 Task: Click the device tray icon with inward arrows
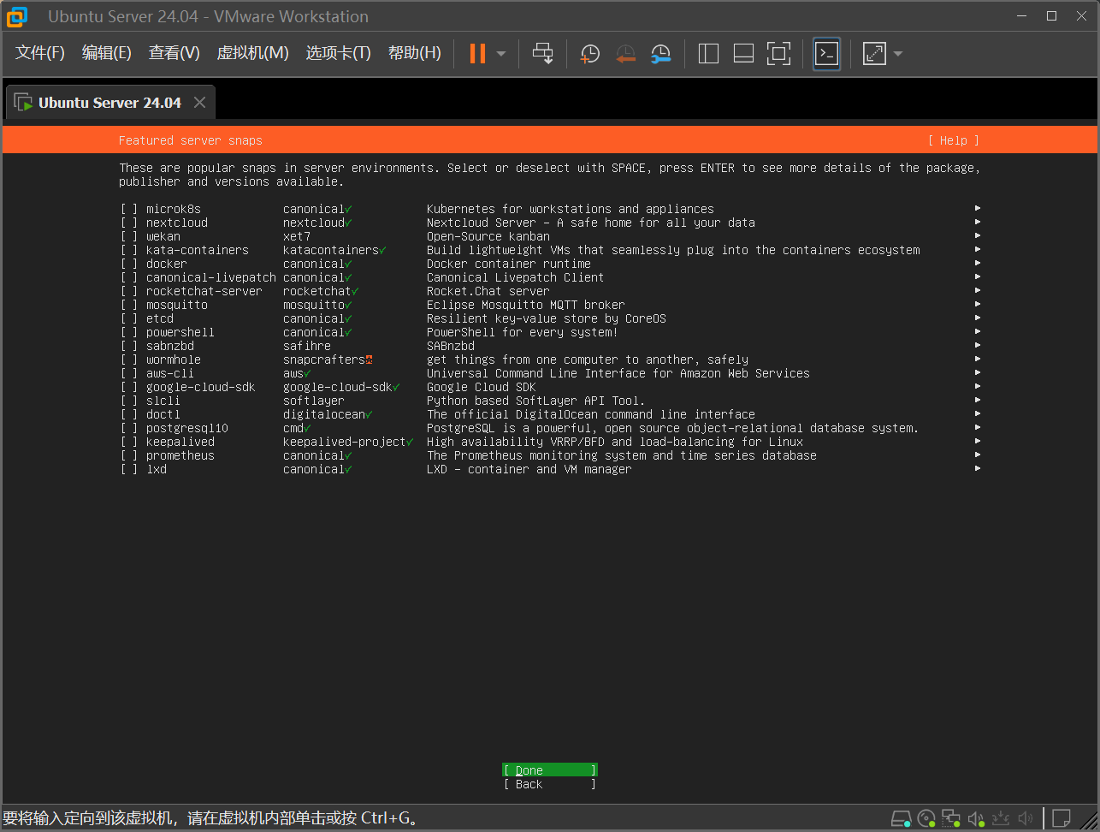coord(1001,819)
